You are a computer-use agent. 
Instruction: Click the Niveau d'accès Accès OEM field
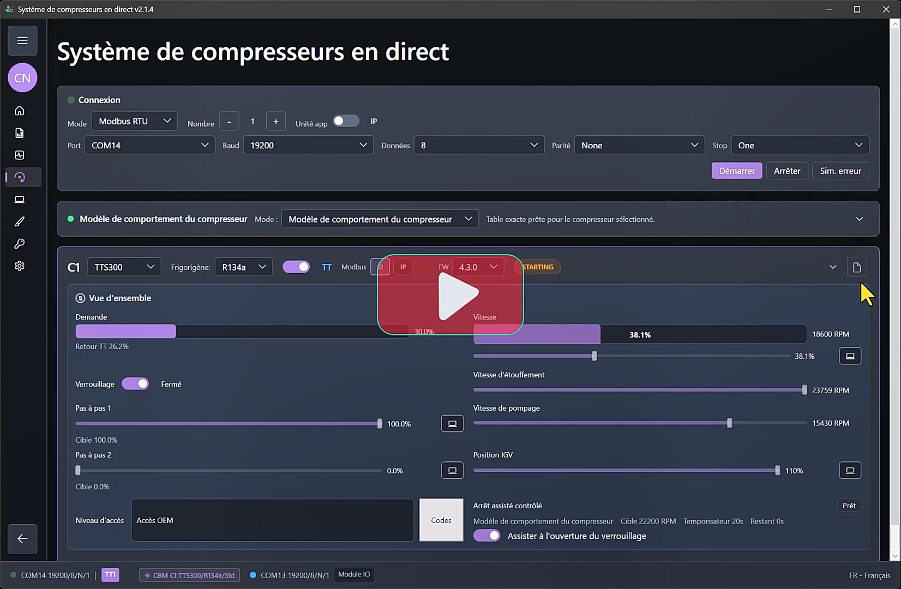(272, 520)
